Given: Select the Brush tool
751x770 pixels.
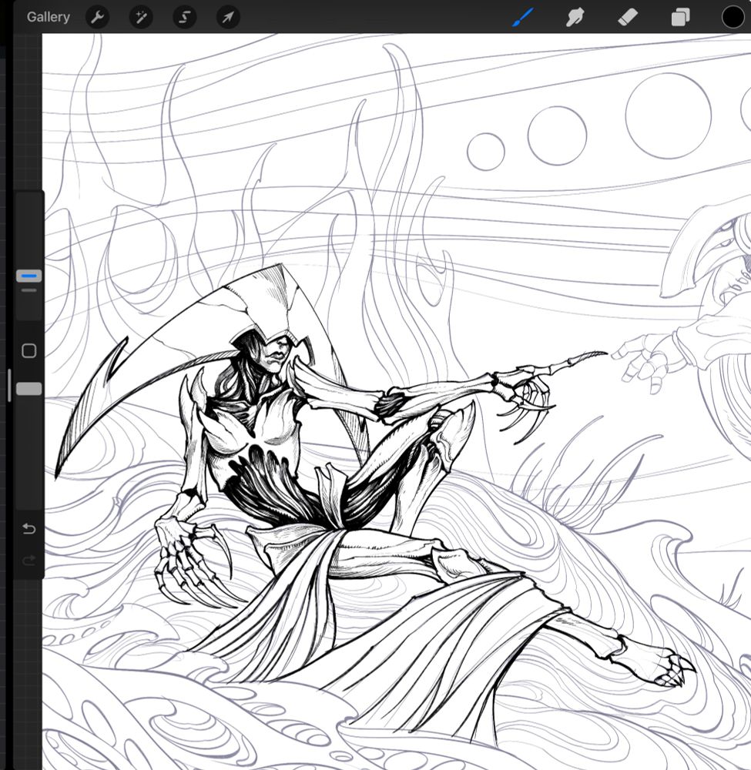Looking at the screenshot, I should point(522,18).
